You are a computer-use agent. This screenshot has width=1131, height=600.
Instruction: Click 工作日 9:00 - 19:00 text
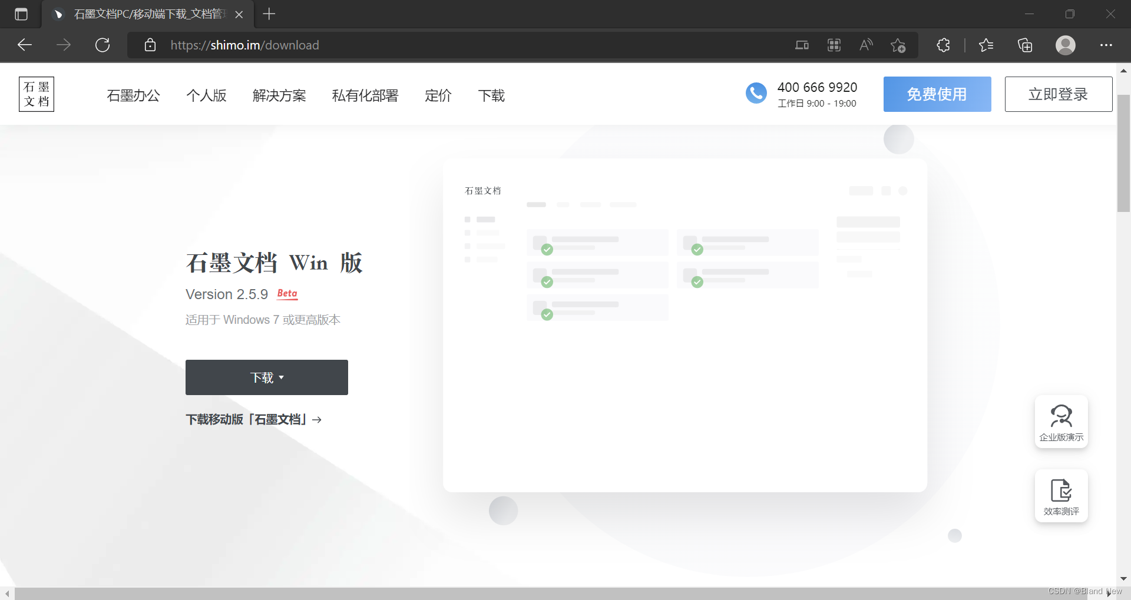point(817,104)
